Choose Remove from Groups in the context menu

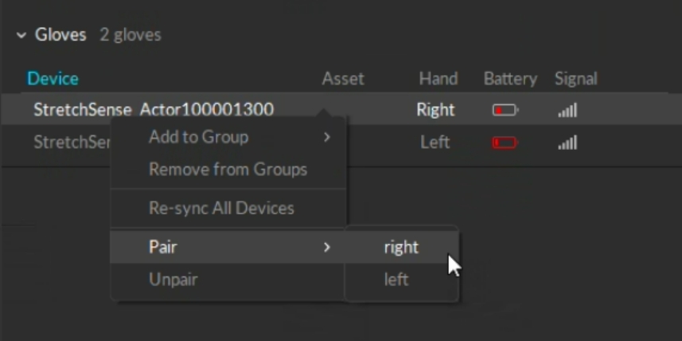(228, 170)
